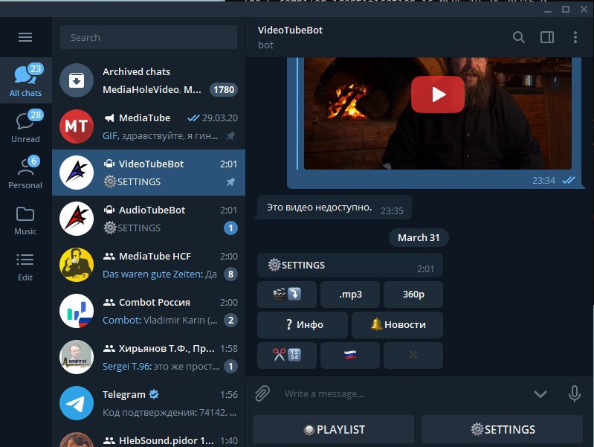This screenshot has width=594, height=447.
Task: Choose the .mp3 format button
Action: (350, 295)
